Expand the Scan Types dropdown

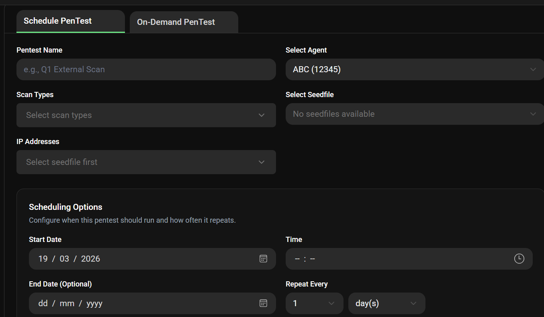tap(146, 115)
